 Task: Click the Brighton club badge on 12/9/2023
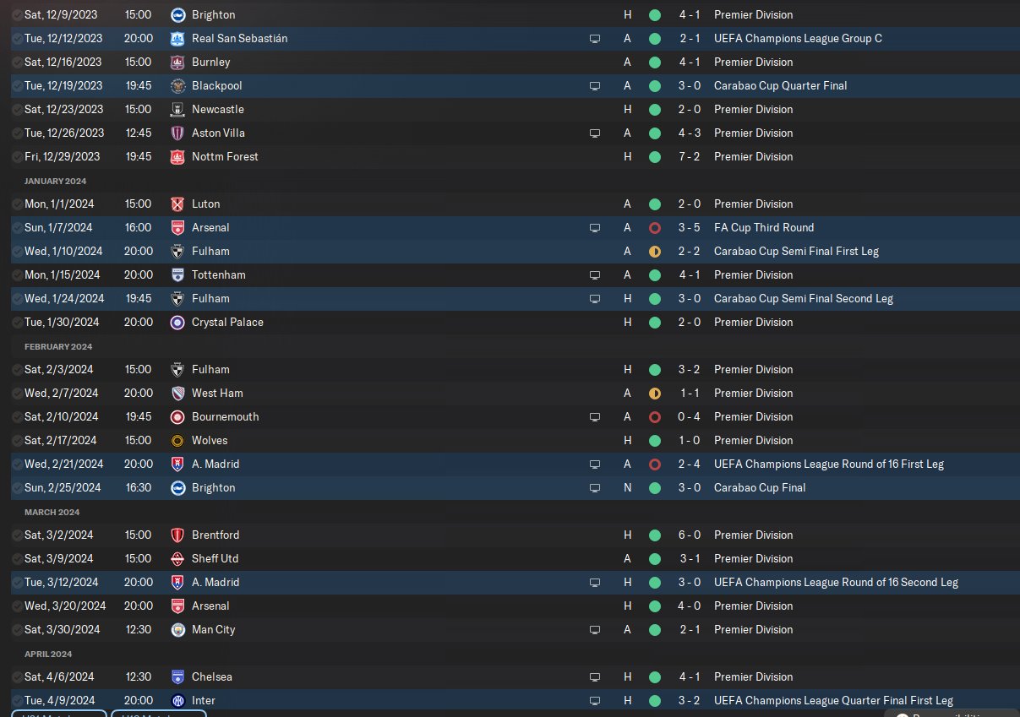(177, 14)
